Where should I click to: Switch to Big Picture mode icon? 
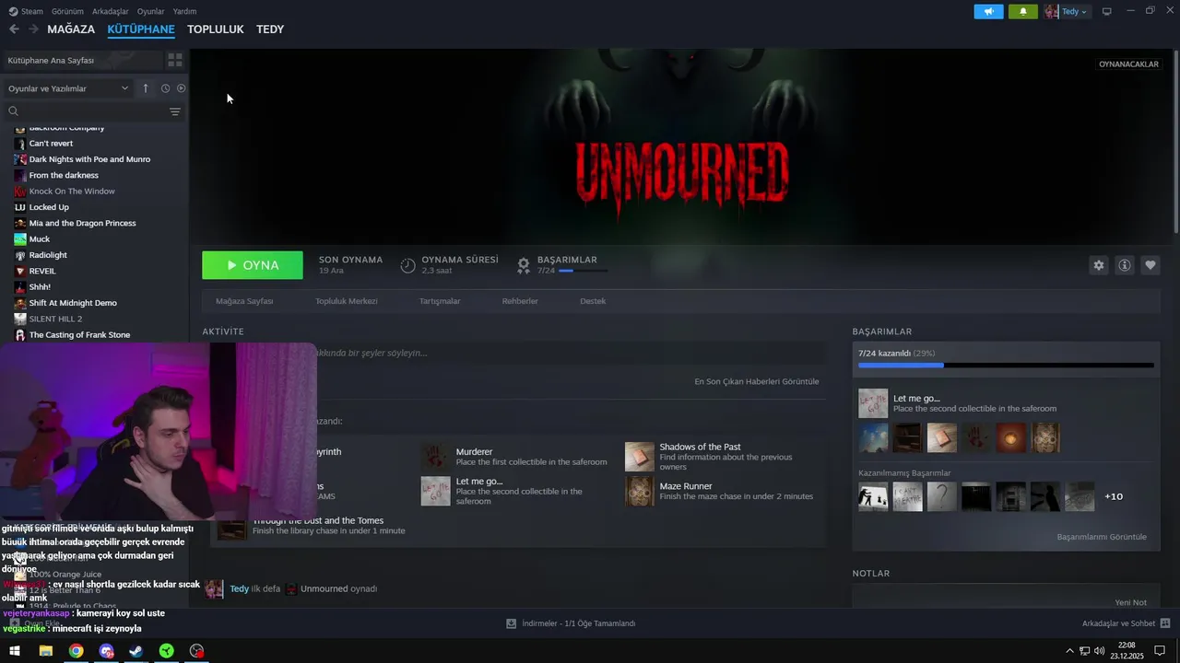(x=1106, y=11)
